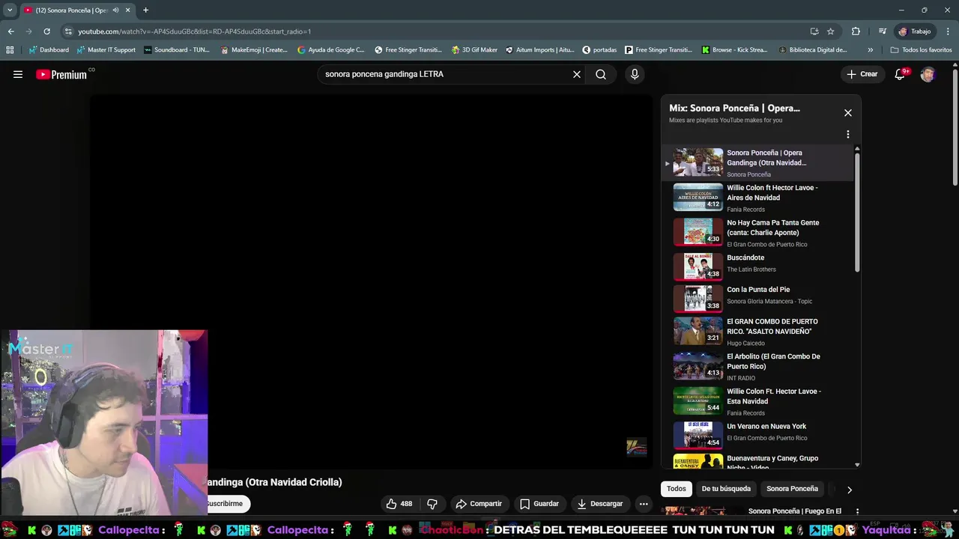Reload the current page
This screenshot has width=959, height=539.
(46, 31)
